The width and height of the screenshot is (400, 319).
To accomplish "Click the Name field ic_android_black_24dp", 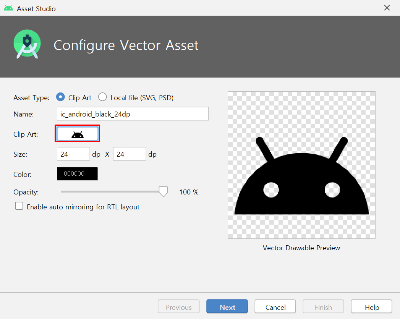I will pos(133,114).
